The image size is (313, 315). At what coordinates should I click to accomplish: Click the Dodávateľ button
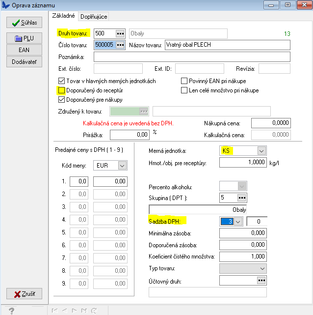[x=25, y=61]
